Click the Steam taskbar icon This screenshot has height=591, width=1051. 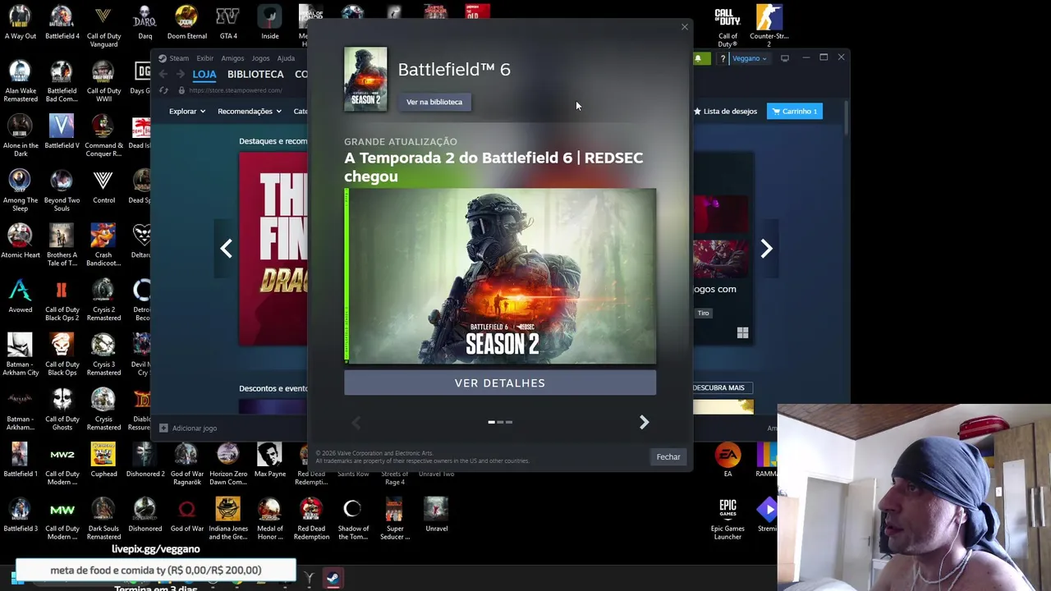(x=333, y=579)
